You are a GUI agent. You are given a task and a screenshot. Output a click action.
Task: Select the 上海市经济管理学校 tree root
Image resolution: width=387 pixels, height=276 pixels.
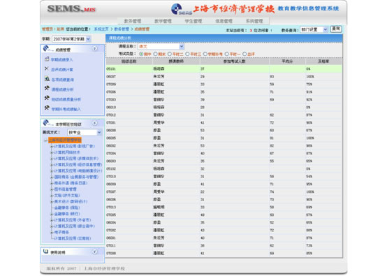click(x=65, y=140)
